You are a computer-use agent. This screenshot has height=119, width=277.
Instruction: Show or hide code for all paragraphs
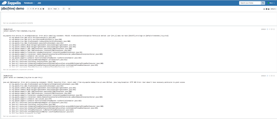tap(31, 9)
